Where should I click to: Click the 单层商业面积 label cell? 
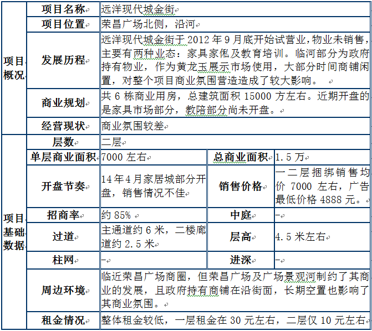63,157
